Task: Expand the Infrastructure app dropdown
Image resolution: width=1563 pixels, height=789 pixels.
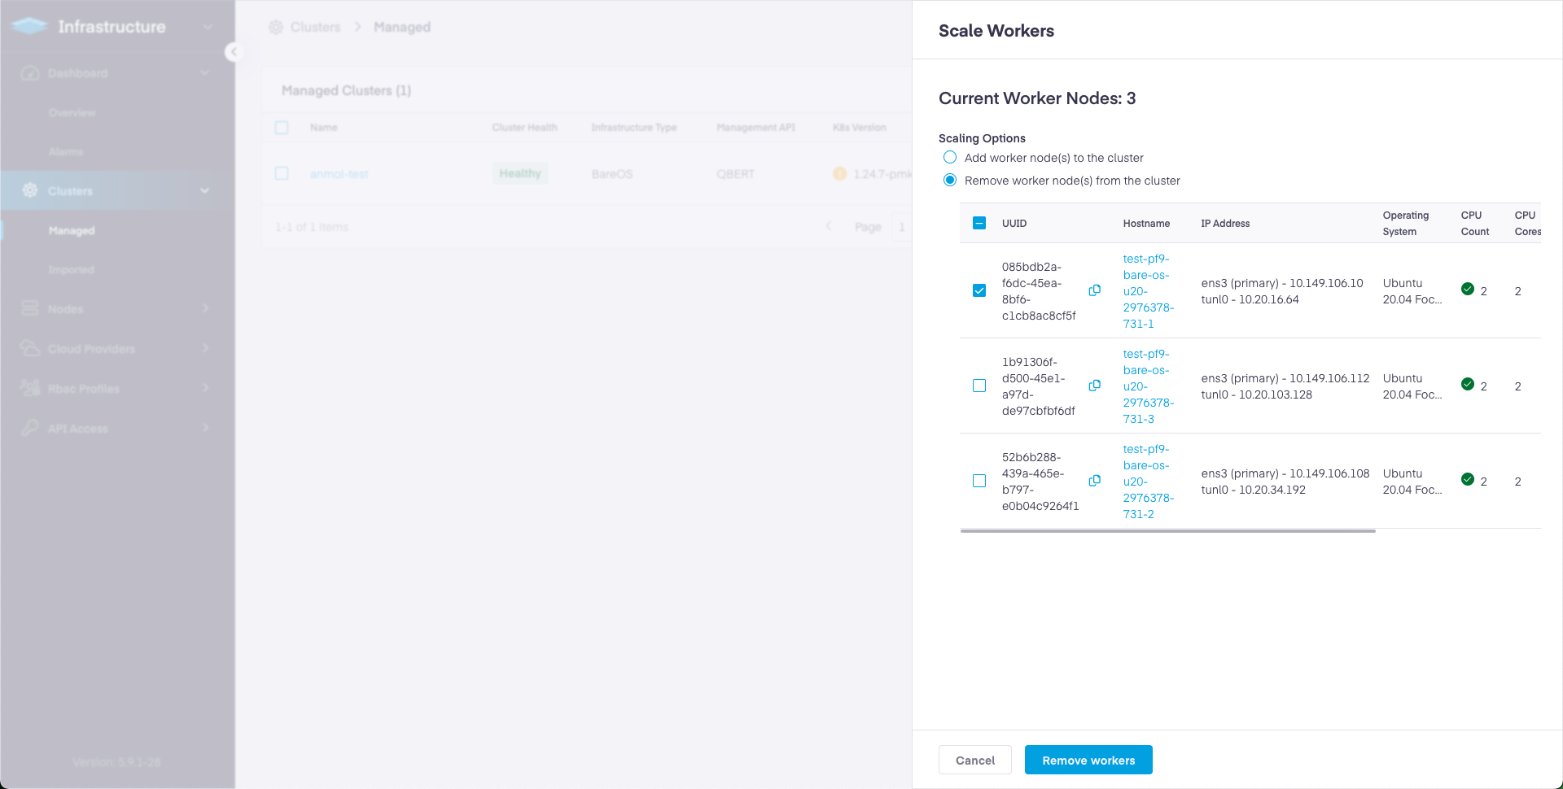Action: coord(208,27)
